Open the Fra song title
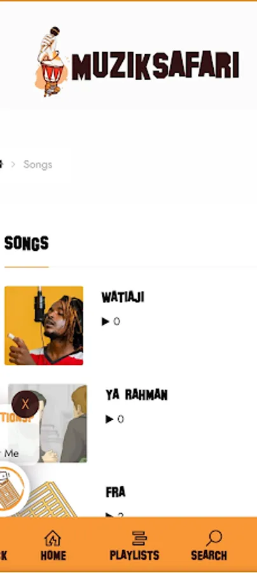The width and height of the screenshot is (257, 573). pyautogui.click(x=115, y=492)
